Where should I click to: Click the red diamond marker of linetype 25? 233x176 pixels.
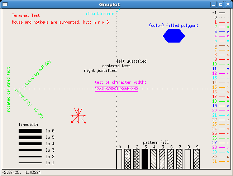point(228,133)
